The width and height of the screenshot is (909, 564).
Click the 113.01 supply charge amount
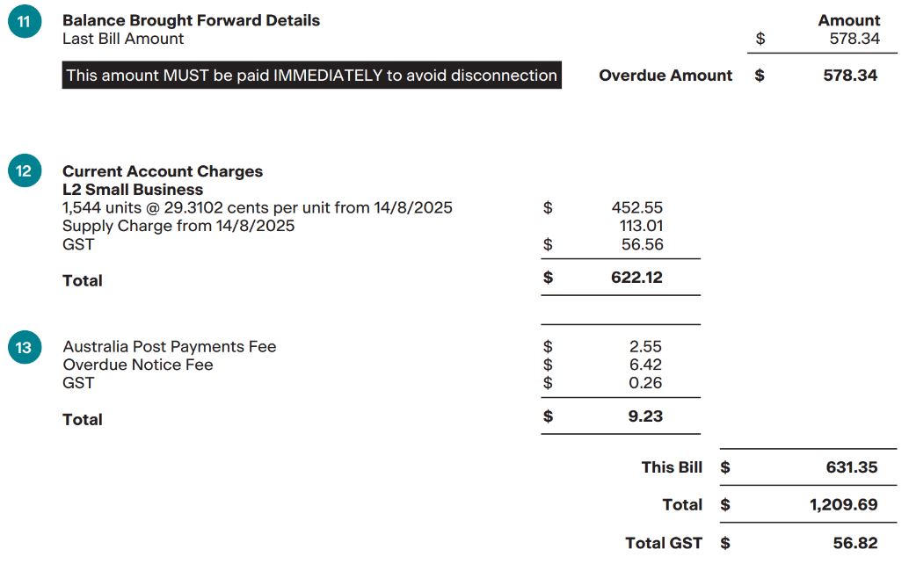click(x=641, y=226)
